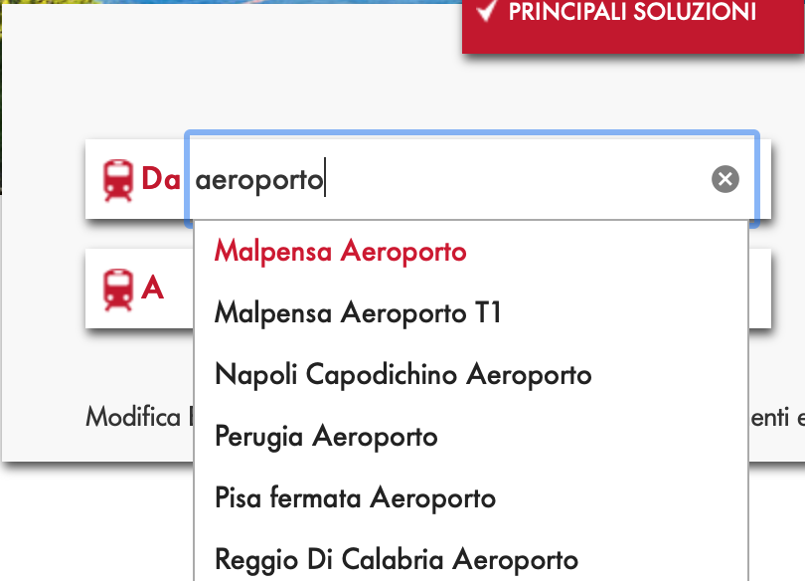Select Reggio Di Calabria Aeroporto
This screenshot has height=581, width=805.
click(396, 559)
